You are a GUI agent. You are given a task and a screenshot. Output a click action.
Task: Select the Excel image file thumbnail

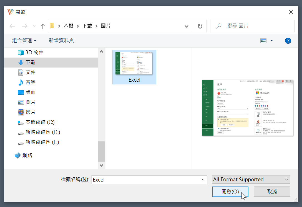coord(134,67)
